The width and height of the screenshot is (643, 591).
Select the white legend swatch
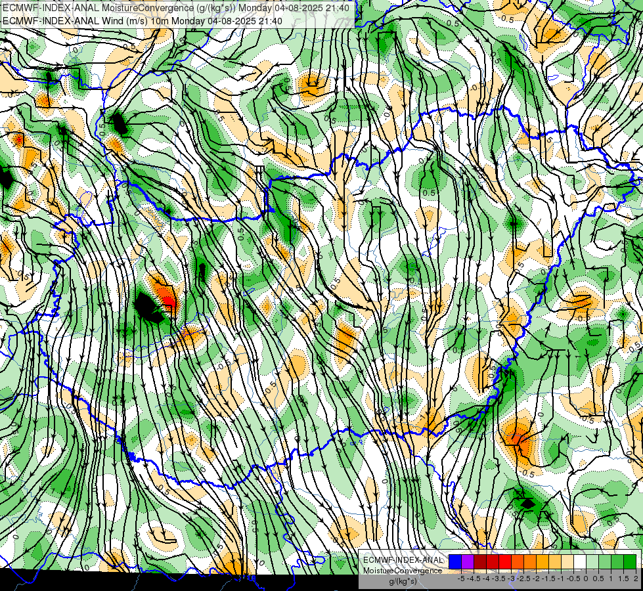click(580, 561)
